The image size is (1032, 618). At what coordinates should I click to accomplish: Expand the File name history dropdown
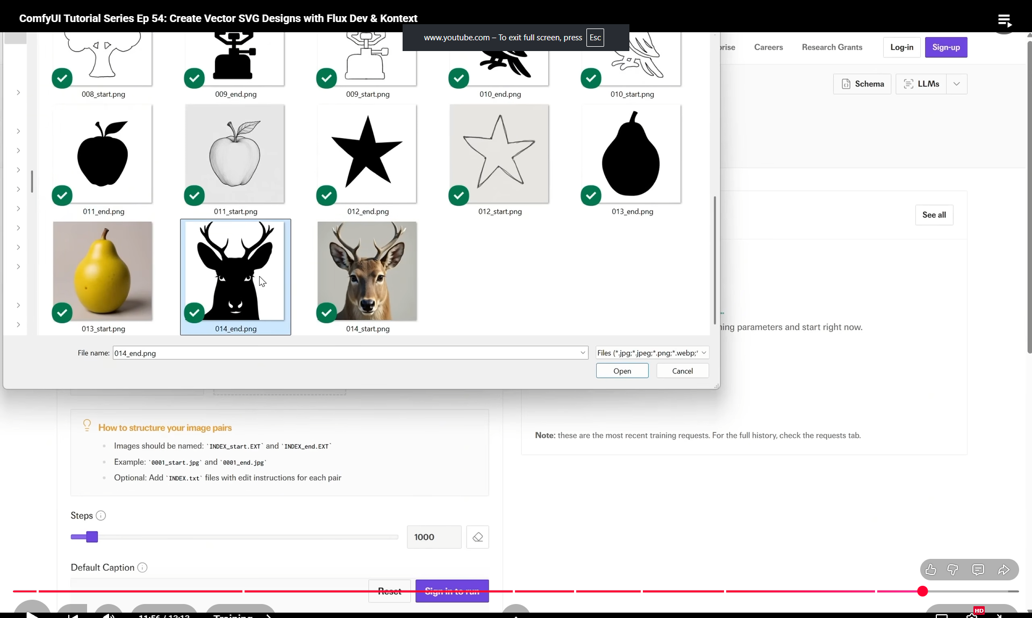(583, 353)
